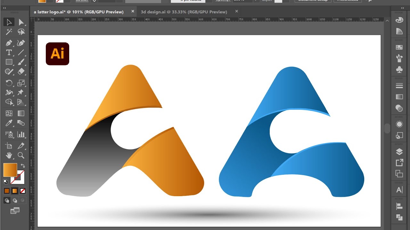Screen dimensions: 410x230
Task: Select the Direct Selection tool
Action: pyautogui.click(x=21, y=22)
